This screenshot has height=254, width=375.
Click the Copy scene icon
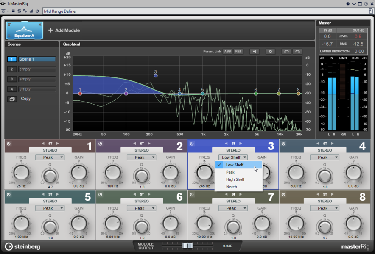[x=12, y=99]
